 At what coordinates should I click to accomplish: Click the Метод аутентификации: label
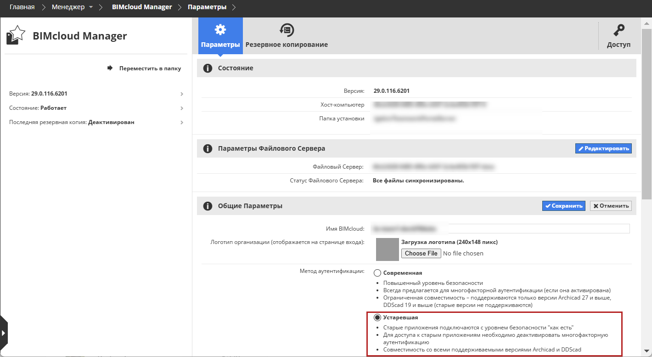coord(332,271)
